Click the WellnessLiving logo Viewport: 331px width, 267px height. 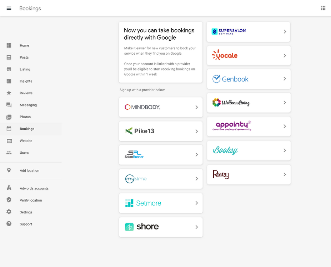pos(231,103)
